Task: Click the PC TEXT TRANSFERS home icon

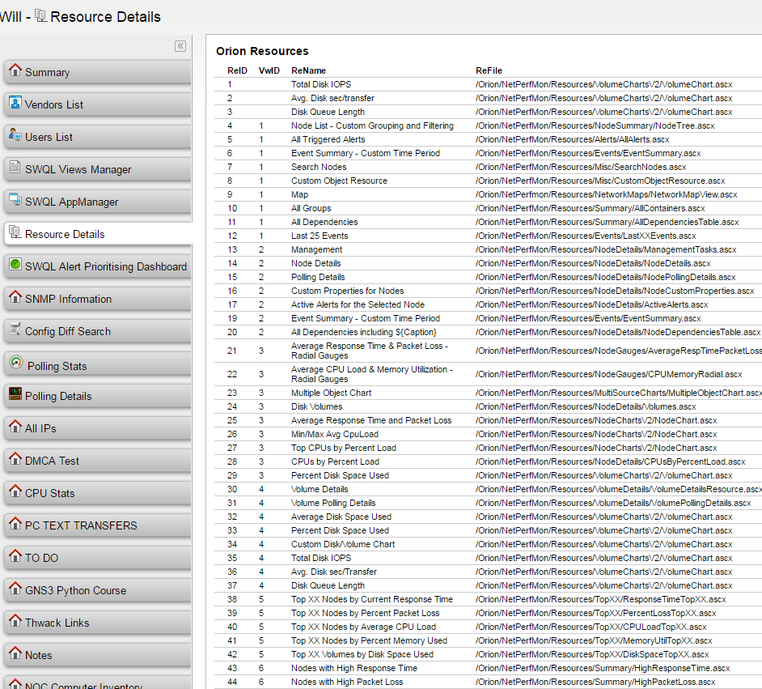Action: 15,524
